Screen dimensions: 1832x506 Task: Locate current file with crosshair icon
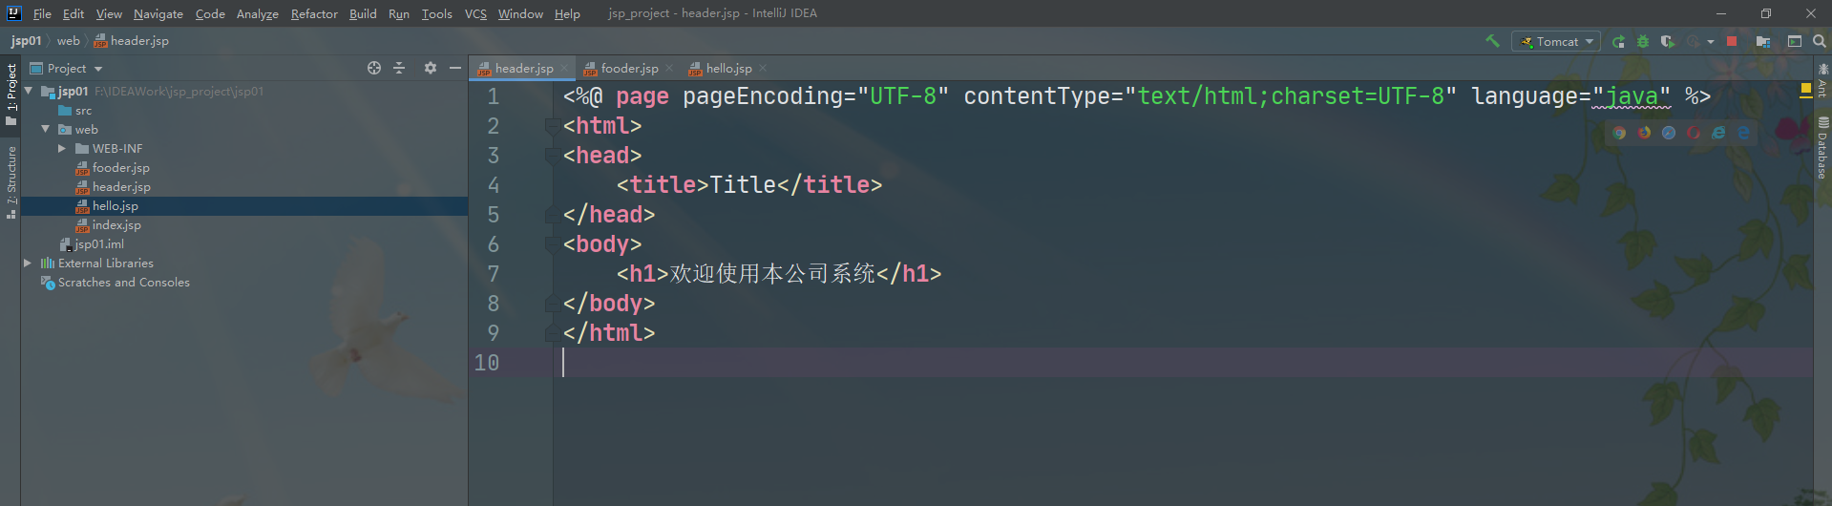(x=374, y=68)
